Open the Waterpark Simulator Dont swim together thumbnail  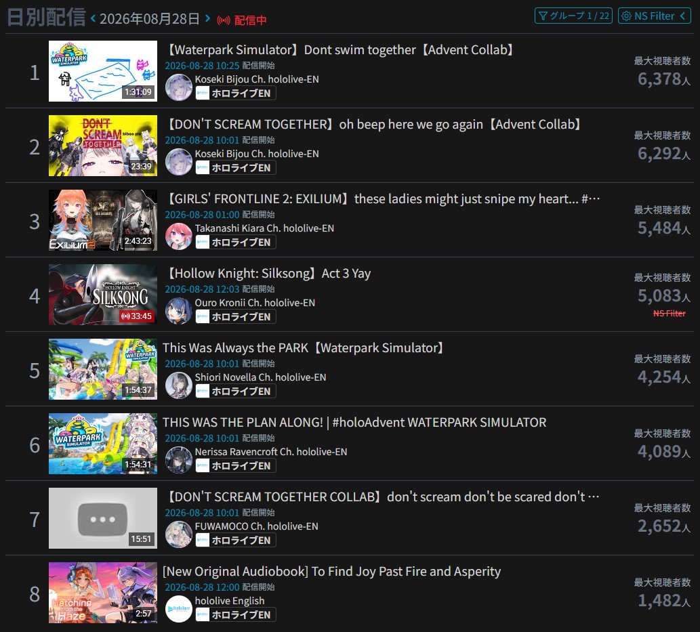pos(103,71)
